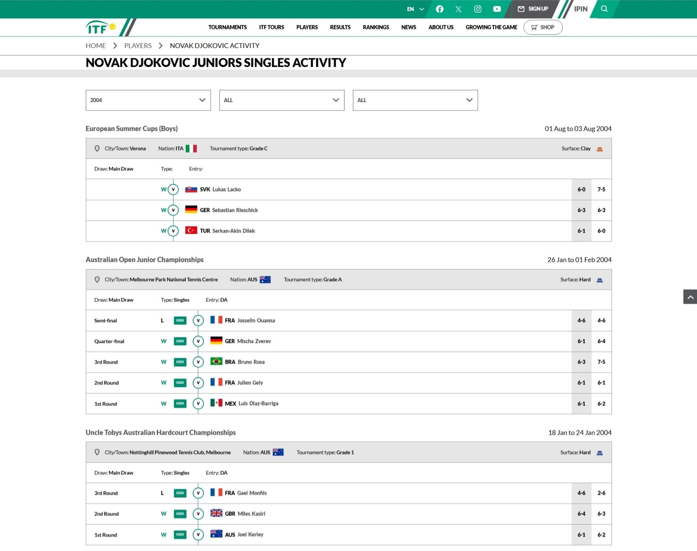The image size is (697, 551).
Task: Open the News menu item
Action: pyautogui.click(x=409, y=27)
